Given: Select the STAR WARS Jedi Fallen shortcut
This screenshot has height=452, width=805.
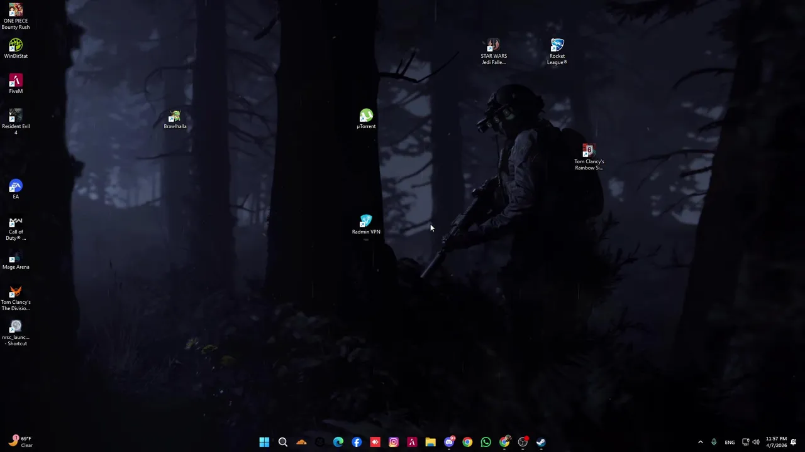Looking at the screenshot, I should [494, 51].
